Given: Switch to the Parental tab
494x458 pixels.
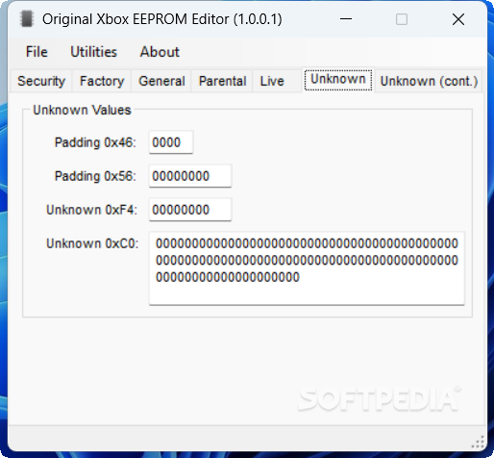Looking at the screenshot, I should [222, 81].
